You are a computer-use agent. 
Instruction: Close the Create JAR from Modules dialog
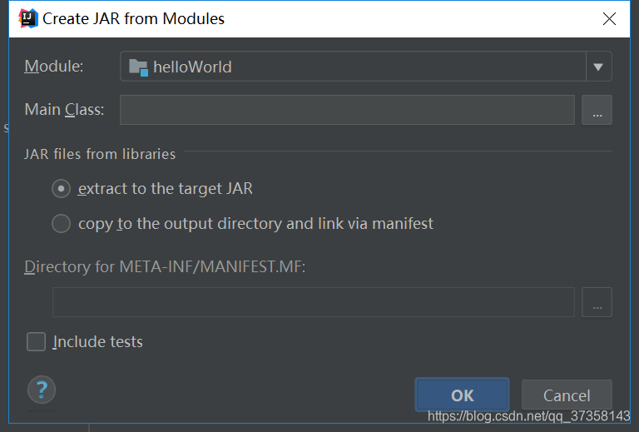coord(609,19)
